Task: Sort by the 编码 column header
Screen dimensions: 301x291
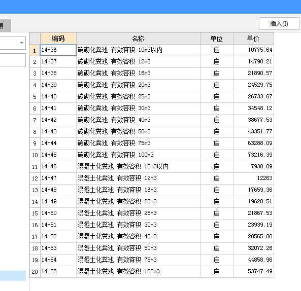Action: [58, 39]
